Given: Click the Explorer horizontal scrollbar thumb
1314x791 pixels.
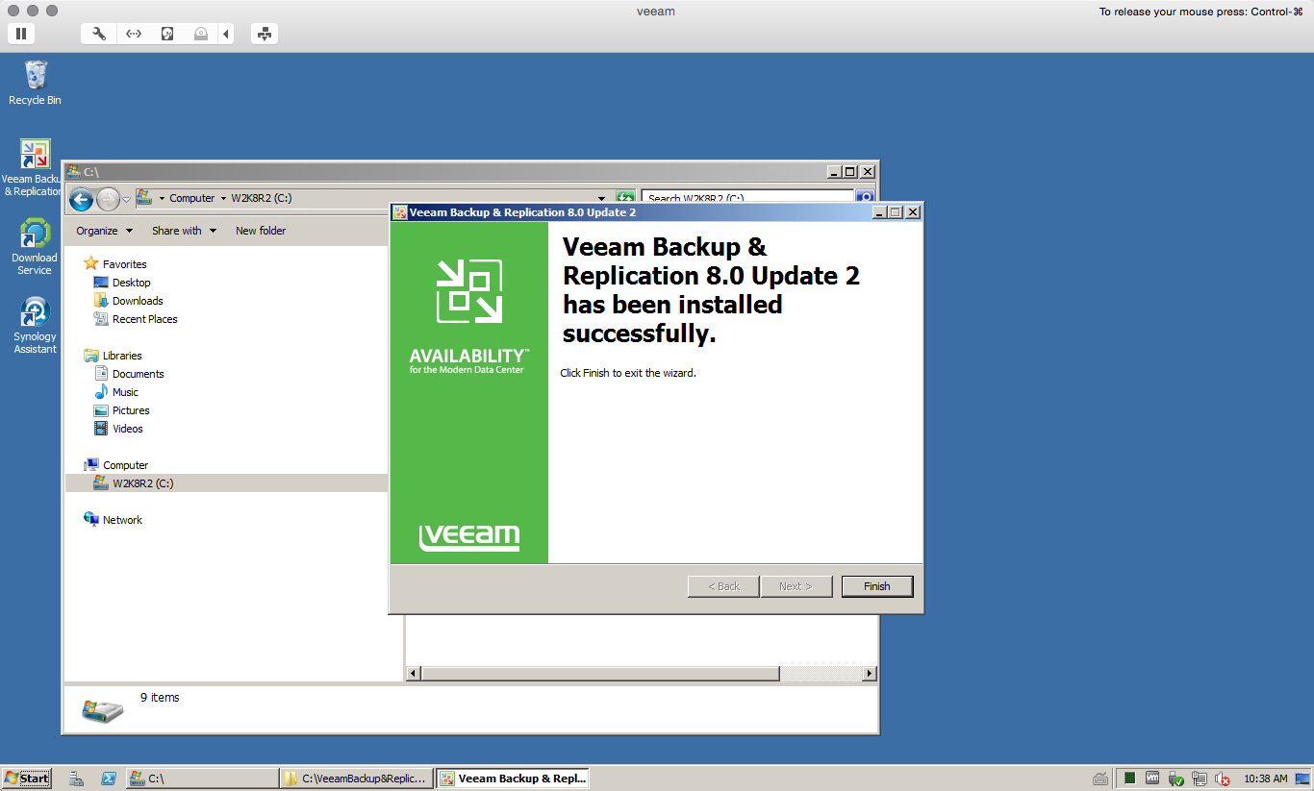Looking at the screenshot, I should 600,674.
